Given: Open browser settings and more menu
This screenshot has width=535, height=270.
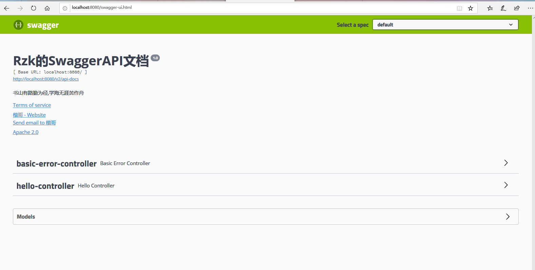Looking at the screenshot, I should 530,8.
